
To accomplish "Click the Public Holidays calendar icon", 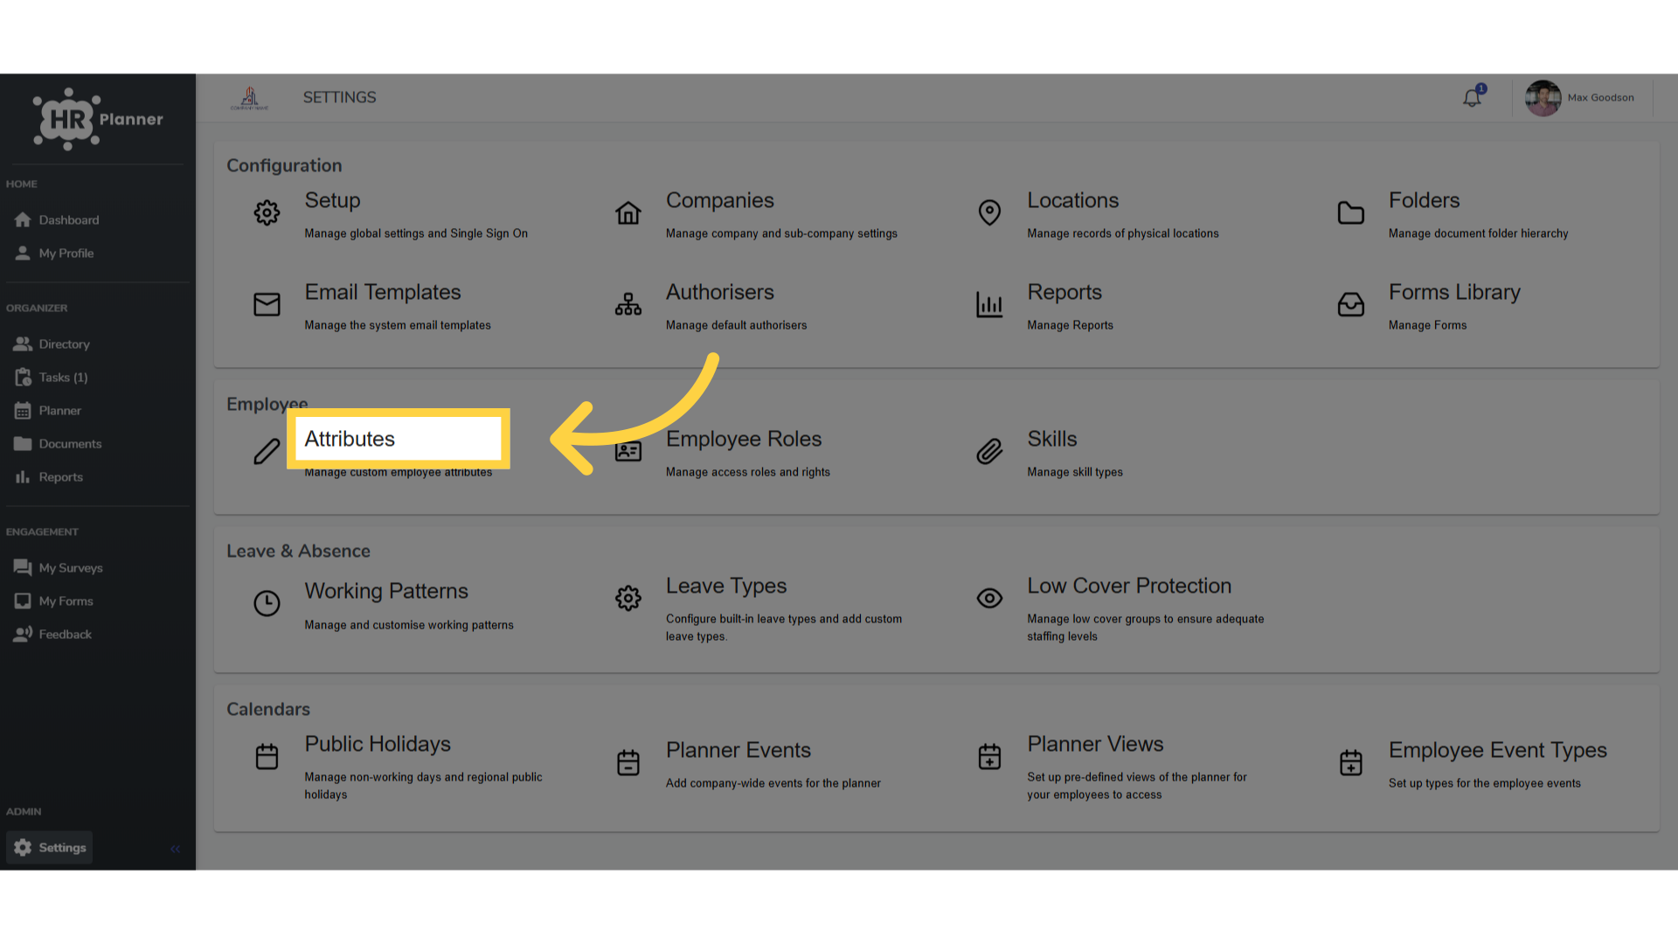I will pyautogui.click(x=267, y=756).
